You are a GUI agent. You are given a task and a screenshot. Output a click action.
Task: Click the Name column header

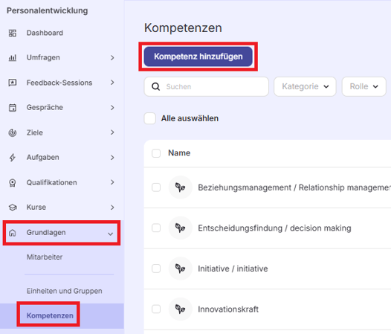(179, 152)
